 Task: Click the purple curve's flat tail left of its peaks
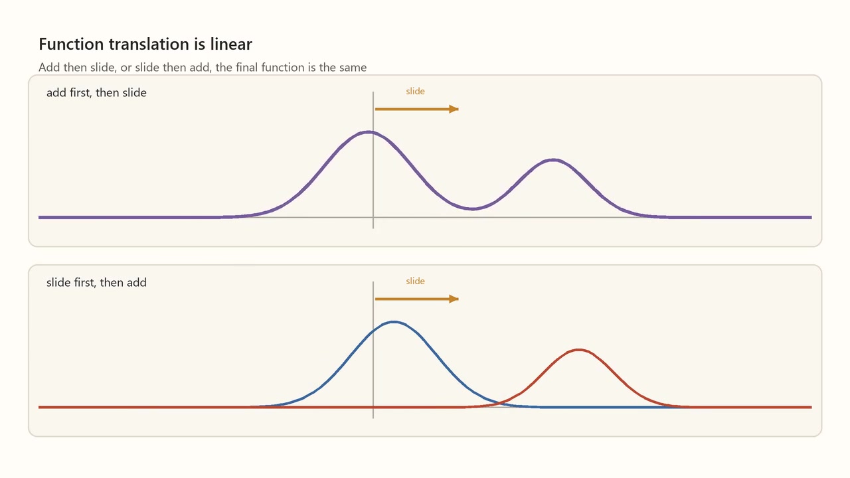pyautogui.click(x=133, y=217)
